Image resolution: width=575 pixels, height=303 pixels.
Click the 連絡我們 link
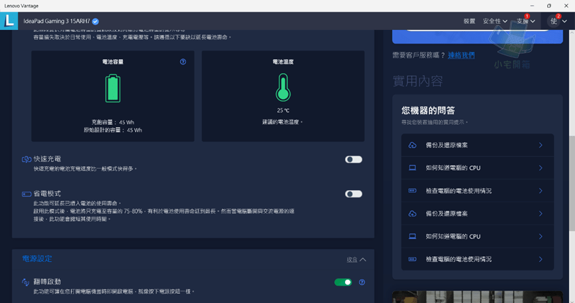tap(461, 55)
